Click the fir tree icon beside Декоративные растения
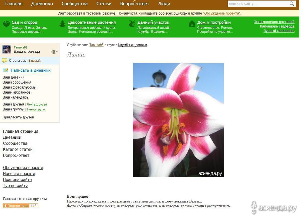The height and width of the screenshot is (215, 301). click(62, 24)
